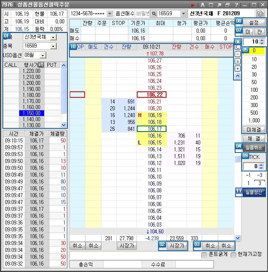This screenshot has width=268, height=272.
Task: Select the yellow 0 quantity preset cell
Action: pos(254,51)
